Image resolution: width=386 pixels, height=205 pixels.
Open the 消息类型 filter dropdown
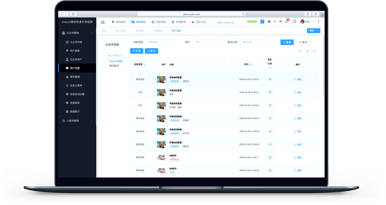click(161, 42)
